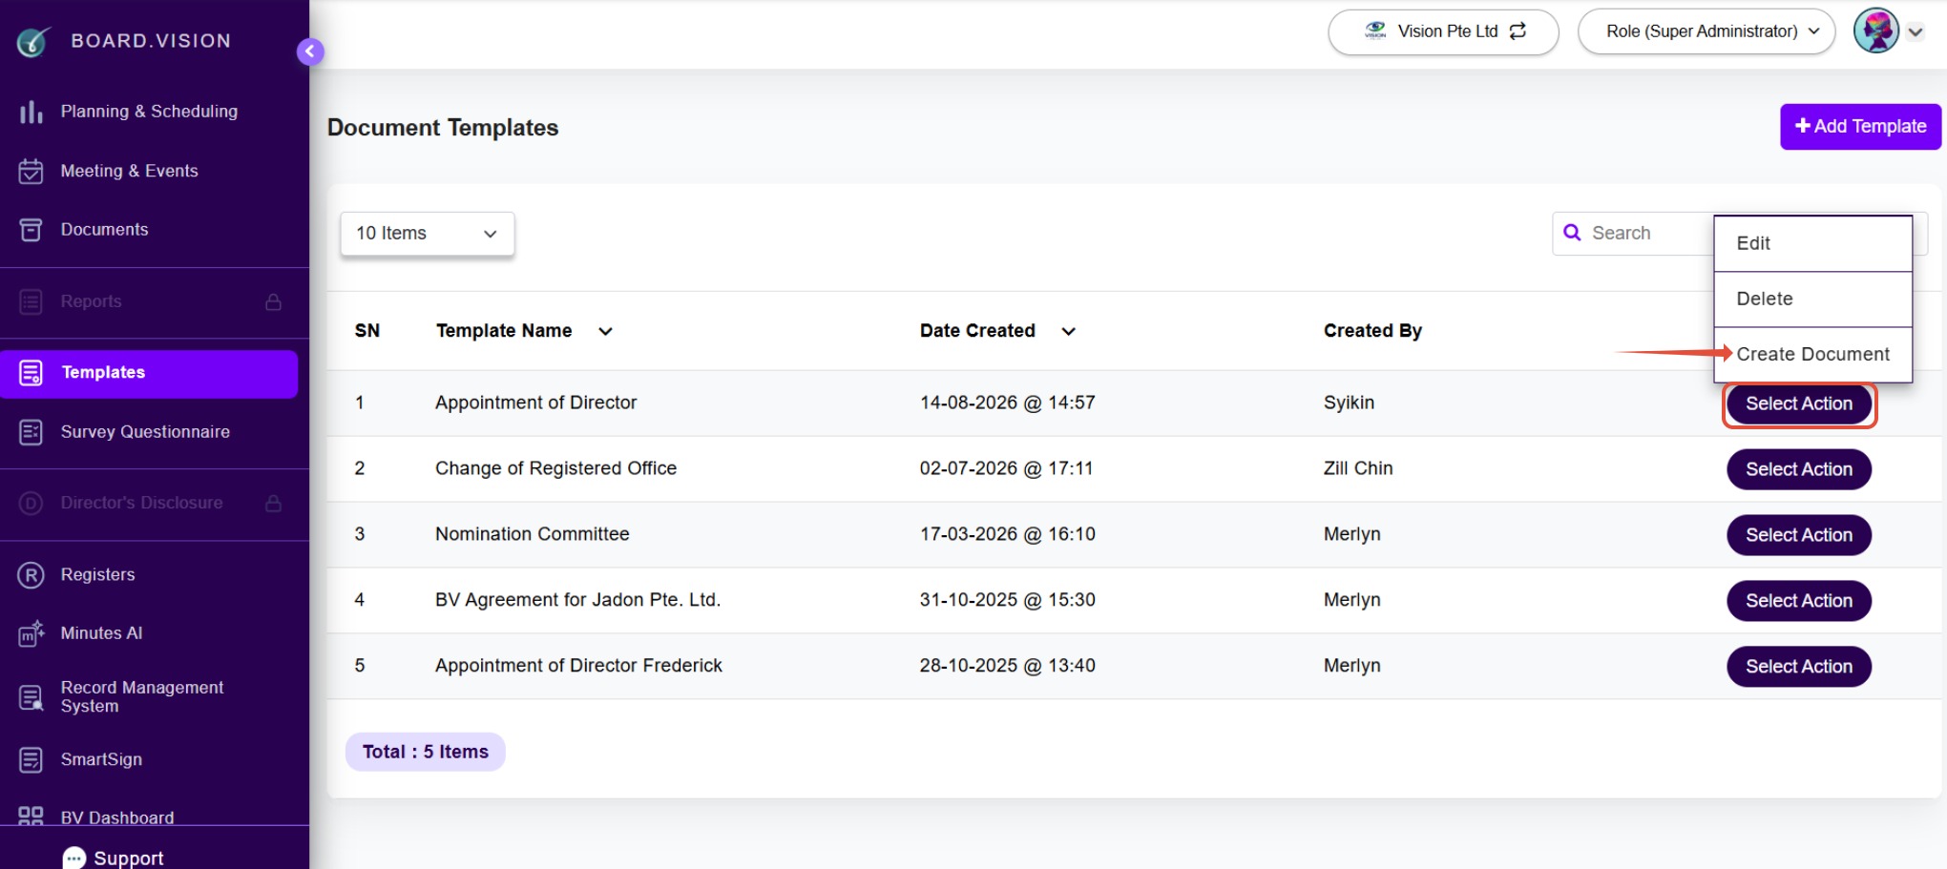Click Change of Registered Office name
The width and height of the screenshot is (1947, 869).
pos(555,468)
